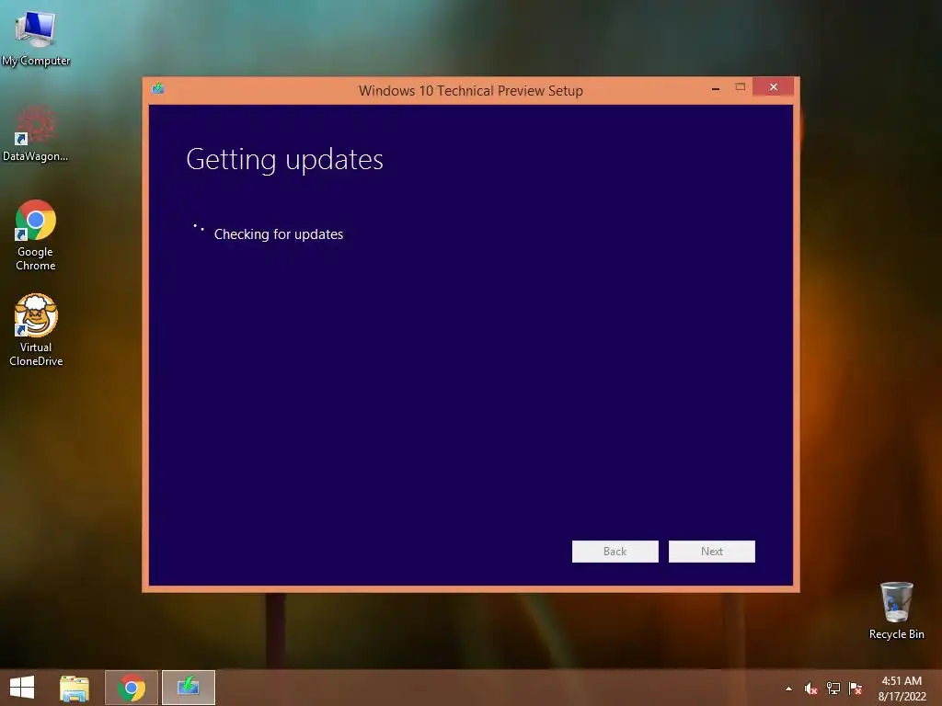Image resolution: width=942 pixels, height=706 pixels.
Task: Open the network status tray icon
Action: [x=833, y=689]
